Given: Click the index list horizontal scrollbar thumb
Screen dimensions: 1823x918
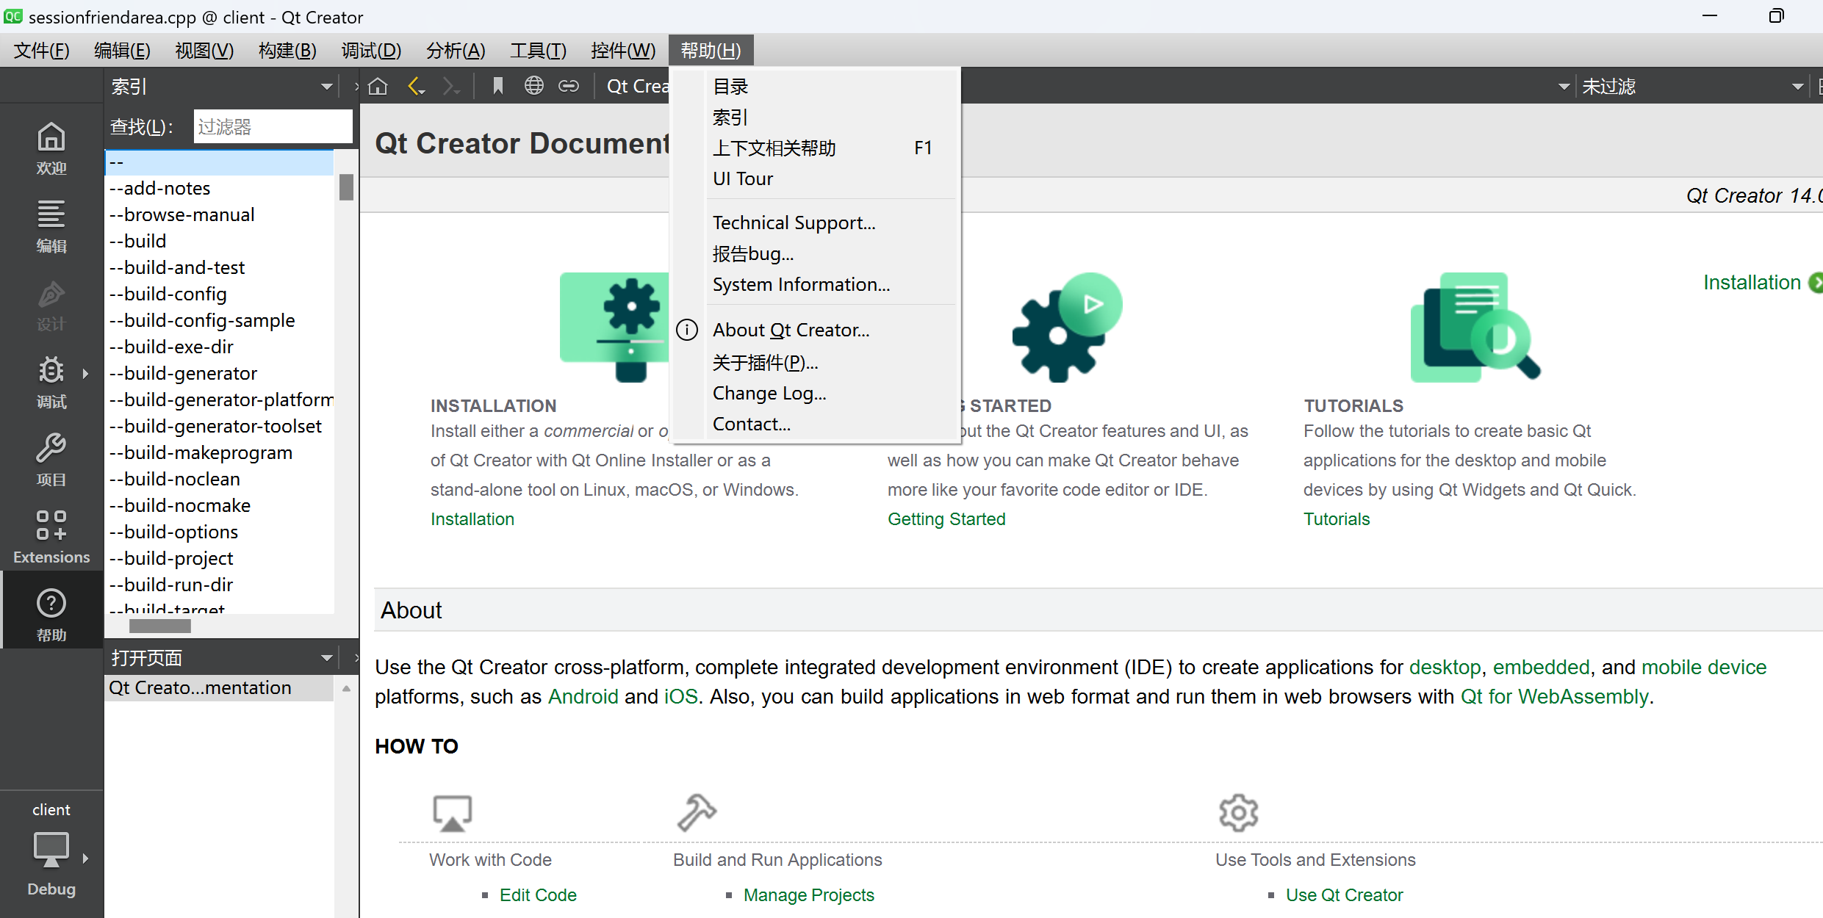Looking at the screenshot, I should (x=160, y=626).
